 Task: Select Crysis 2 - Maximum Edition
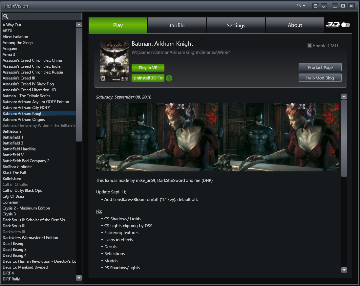[x=26, y=208]
